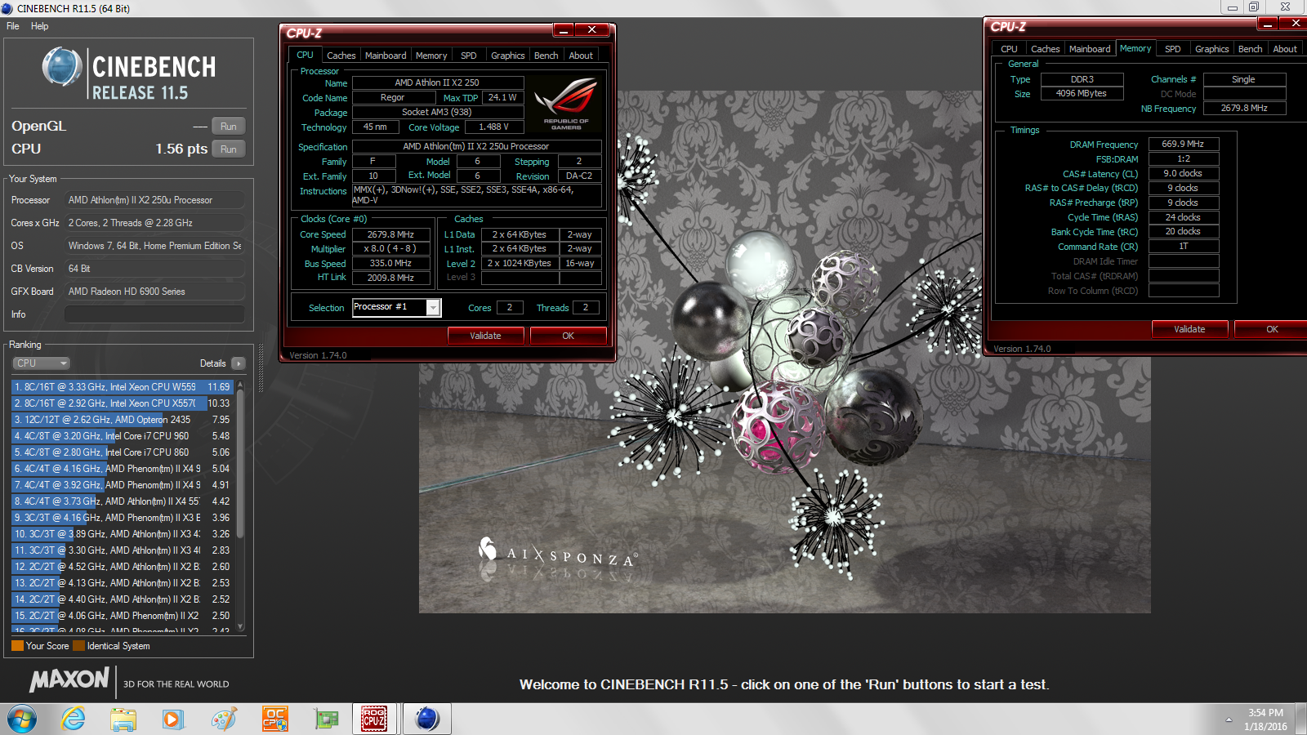Show hidden system tray icons

(x=1229, y=719)
